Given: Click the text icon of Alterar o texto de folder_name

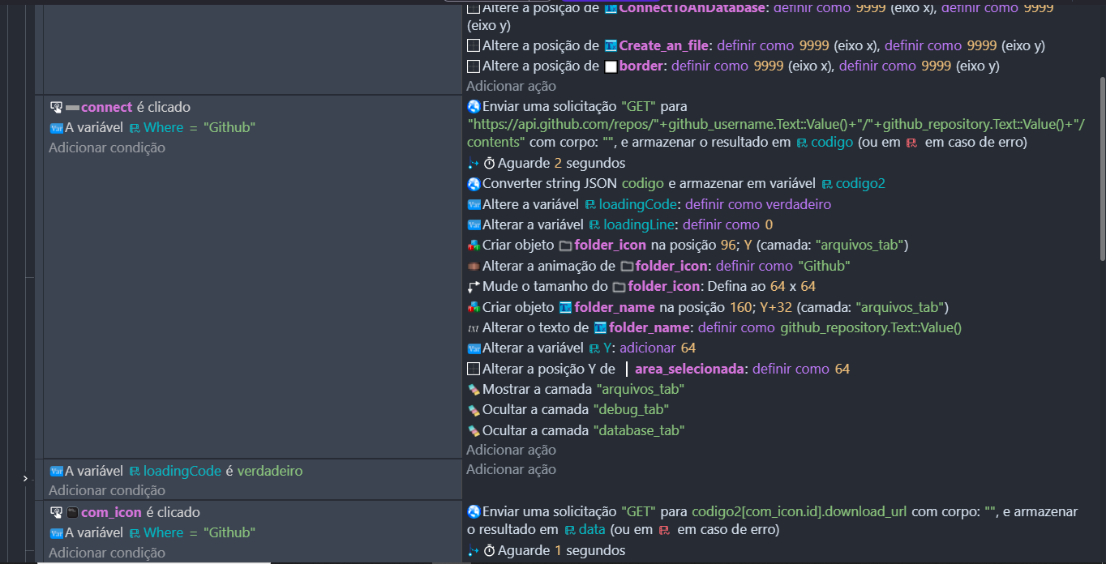Looking at the screenshot, I should tap(474, 328).
